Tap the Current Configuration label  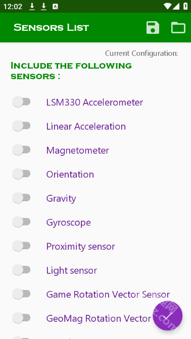[x=141, y=53]
